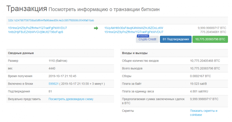
Task: Open block 599821 link
Action: tap(54, 84)
